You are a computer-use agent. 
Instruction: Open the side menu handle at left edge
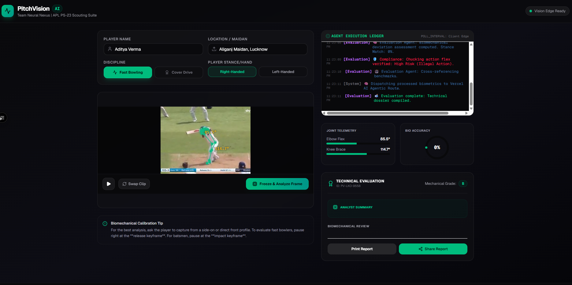pos(2,118)
